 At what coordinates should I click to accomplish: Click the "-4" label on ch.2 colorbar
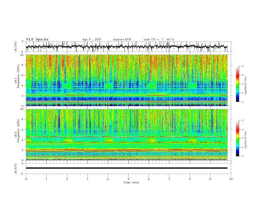242,129
